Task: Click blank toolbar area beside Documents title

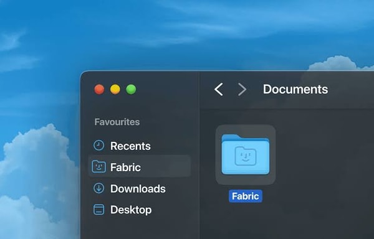Action: click(350, 90)
